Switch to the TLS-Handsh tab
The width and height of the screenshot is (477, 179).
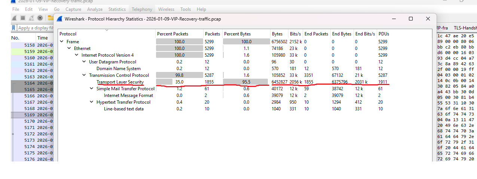pyautogui.click(x=465, y=28)
